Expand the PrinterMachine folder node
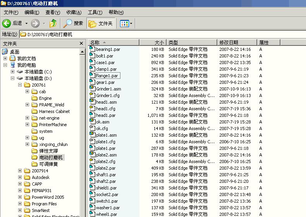The height and width of the screenshot is (217, 306). coord(28,124)
